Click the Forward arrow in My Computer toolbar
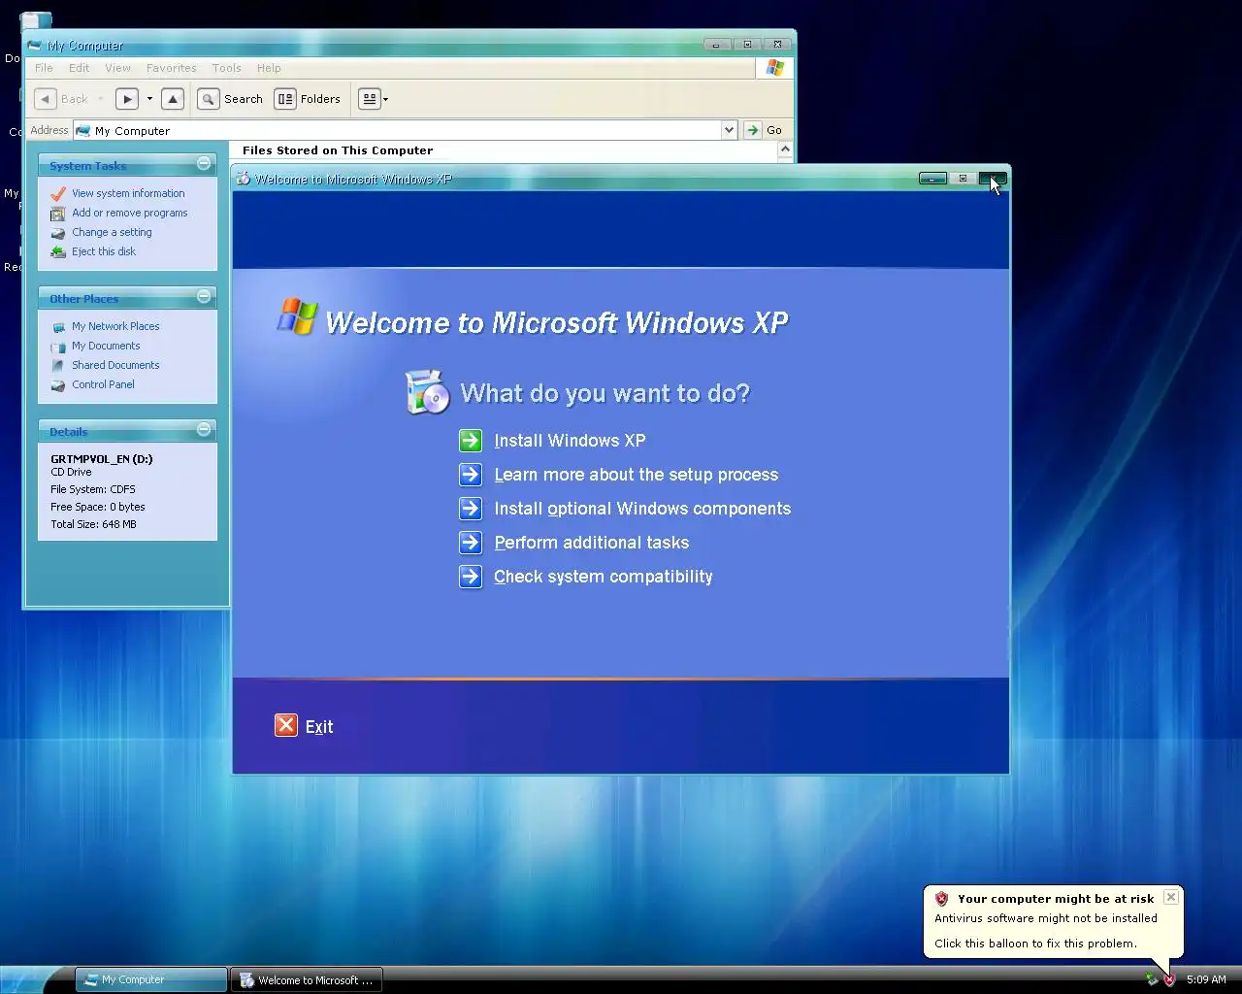The image size is (1242, 994). point(127,99)
